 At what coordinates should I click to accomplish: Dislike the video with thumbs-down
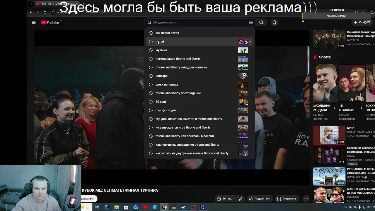pos(240,198)
